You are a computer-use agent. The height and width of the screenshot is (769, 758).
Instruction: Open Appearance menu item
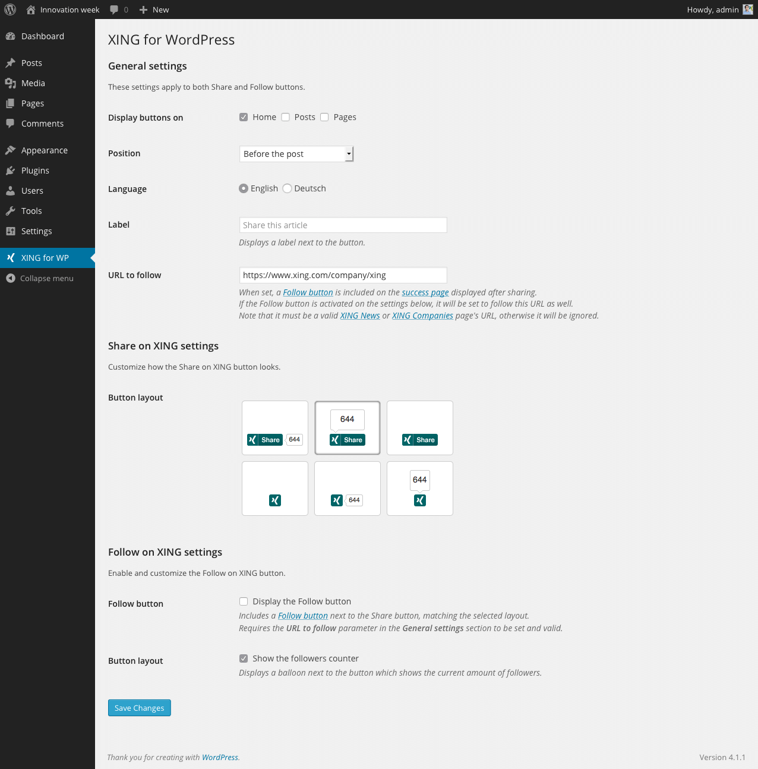pyautogui.click(x=48, y=150)
